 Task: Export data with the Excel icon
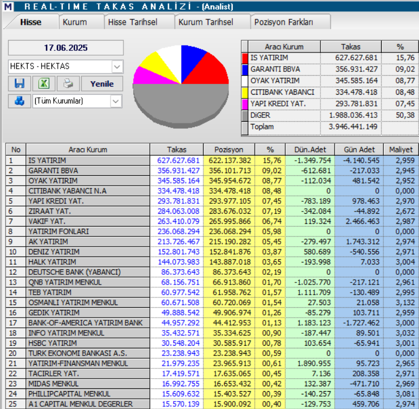44,83
